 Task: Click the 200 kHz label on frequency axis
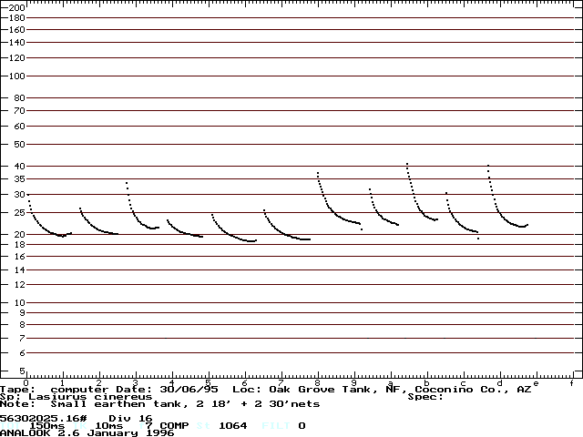coord(16,7)
